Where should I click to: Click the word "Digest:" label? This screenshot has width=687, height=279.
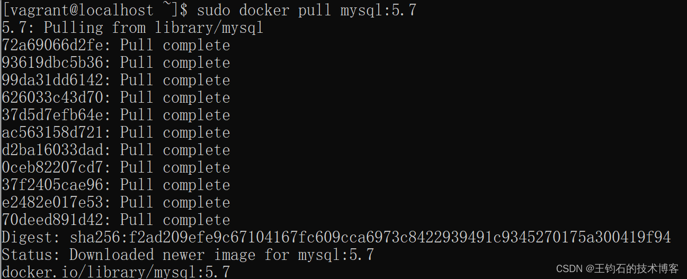32,237
